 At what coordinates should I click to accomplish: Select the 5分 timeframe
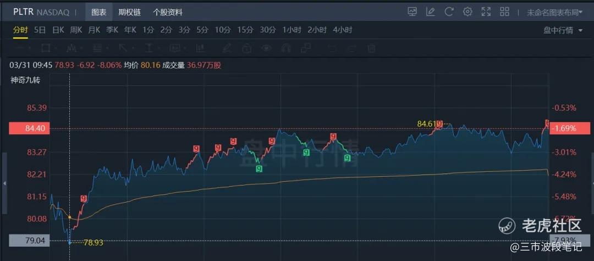[202, 30]
